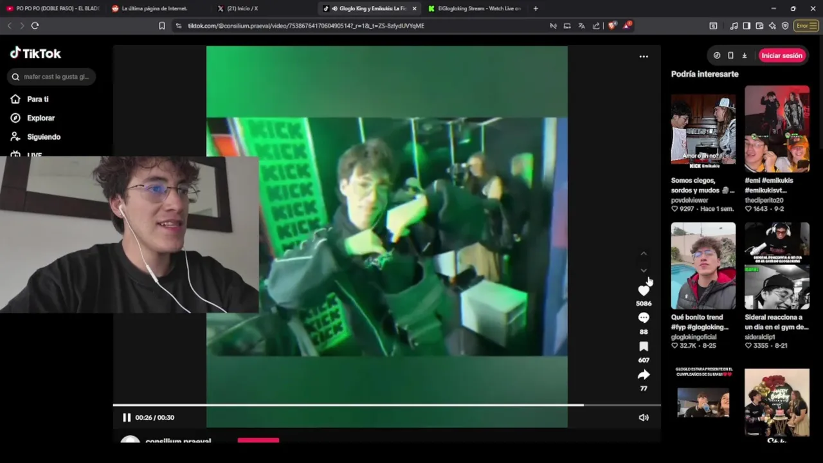Switch to PO PO PO (DOBLE PASO) tab
This screenshot has width=823, height=463.
pyautogui.click(x=53, y=8)
